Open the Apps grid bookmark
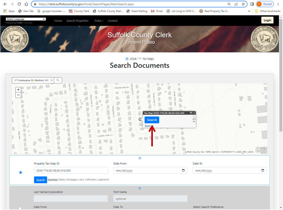Image resolution: width=283 pixels, height=210 pixels. tap(9, 11)
